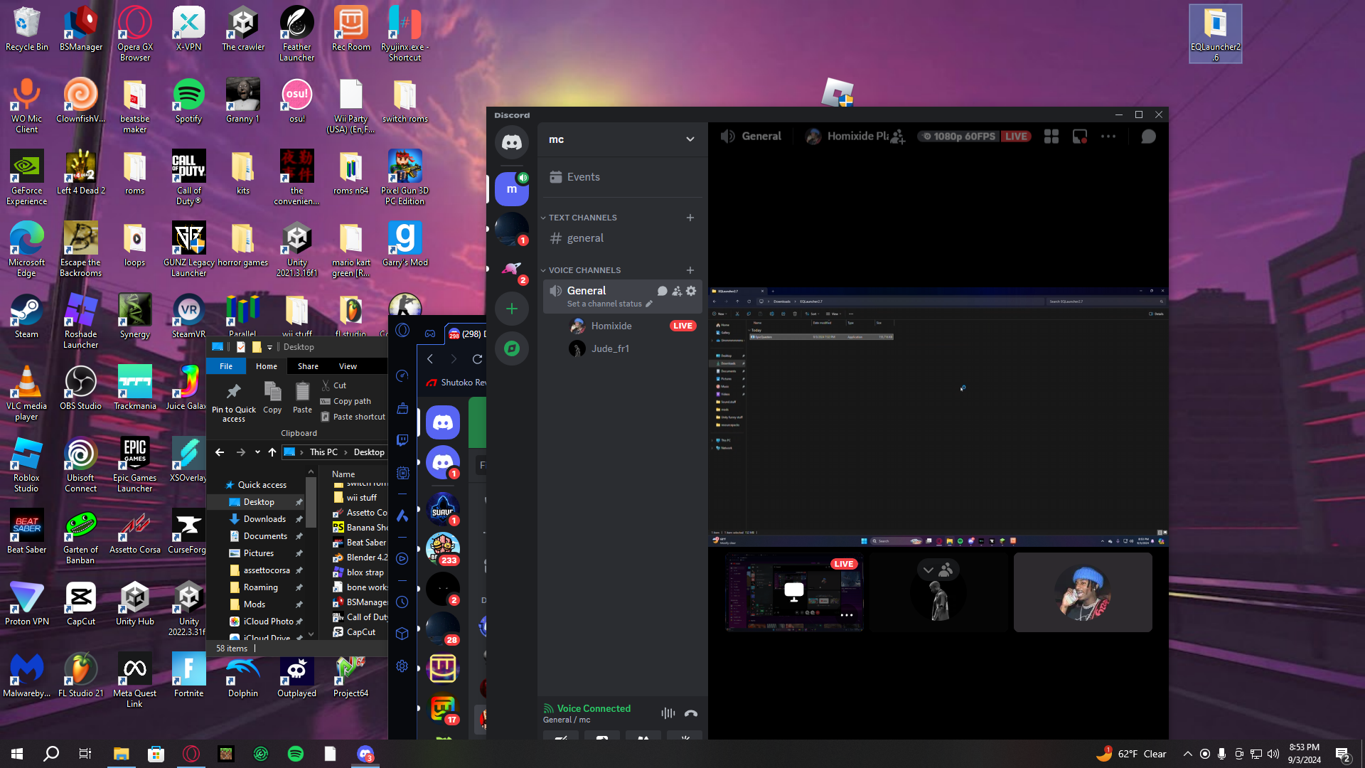Open the View ribbon tab in Explorer

pyautogui.click(x=348, y=366)
